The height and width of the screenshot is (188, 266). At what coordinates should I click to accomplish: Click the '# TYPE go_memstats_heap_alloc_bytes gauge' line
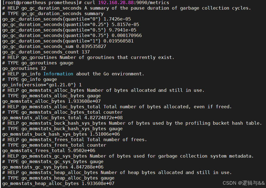pos(58,178)
